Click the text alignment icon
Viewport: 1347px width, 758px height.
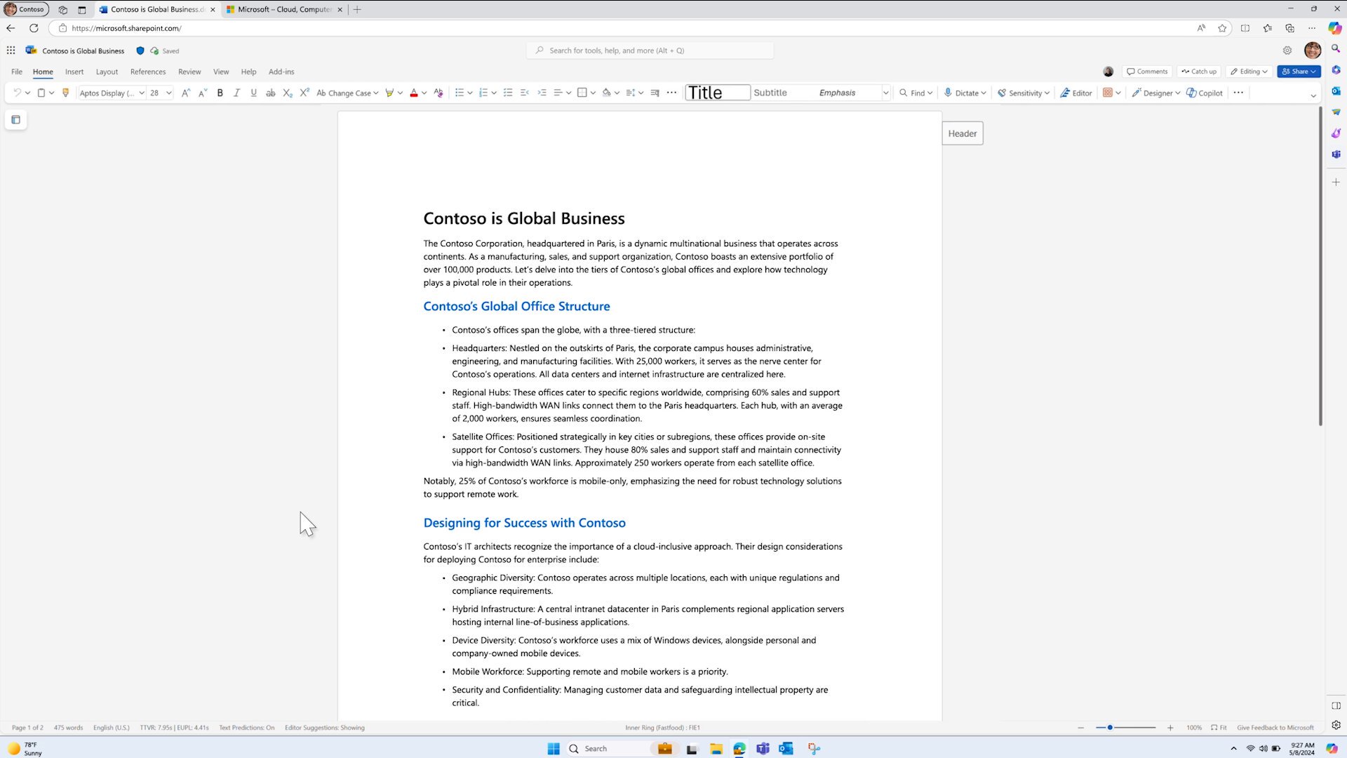558,93
